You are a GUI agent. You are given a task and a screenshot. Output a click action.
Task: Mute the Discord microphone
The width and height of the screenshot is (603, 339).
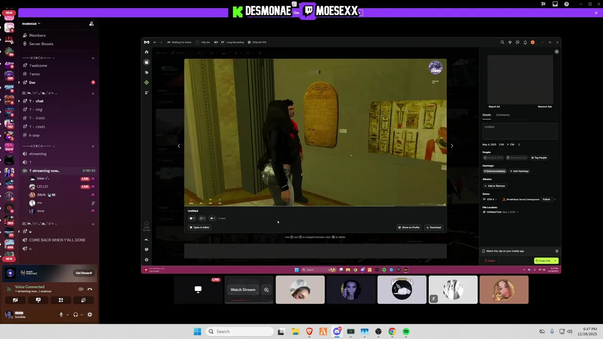point(61,315)
